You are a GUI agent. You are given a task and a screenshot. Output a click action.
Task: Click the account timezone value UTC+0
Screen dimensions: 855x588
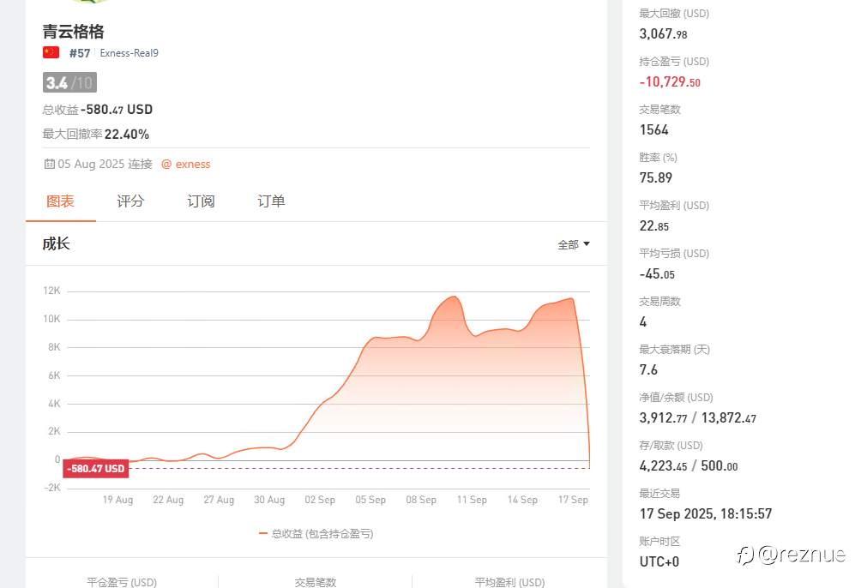(659, 561)
